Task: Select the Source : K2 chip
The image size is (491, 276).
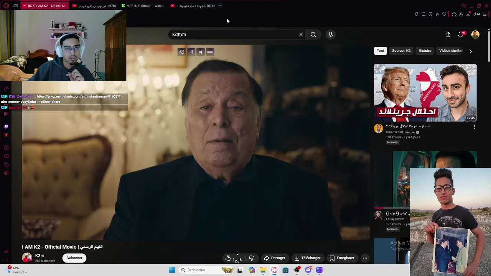Action: (401, 51)
